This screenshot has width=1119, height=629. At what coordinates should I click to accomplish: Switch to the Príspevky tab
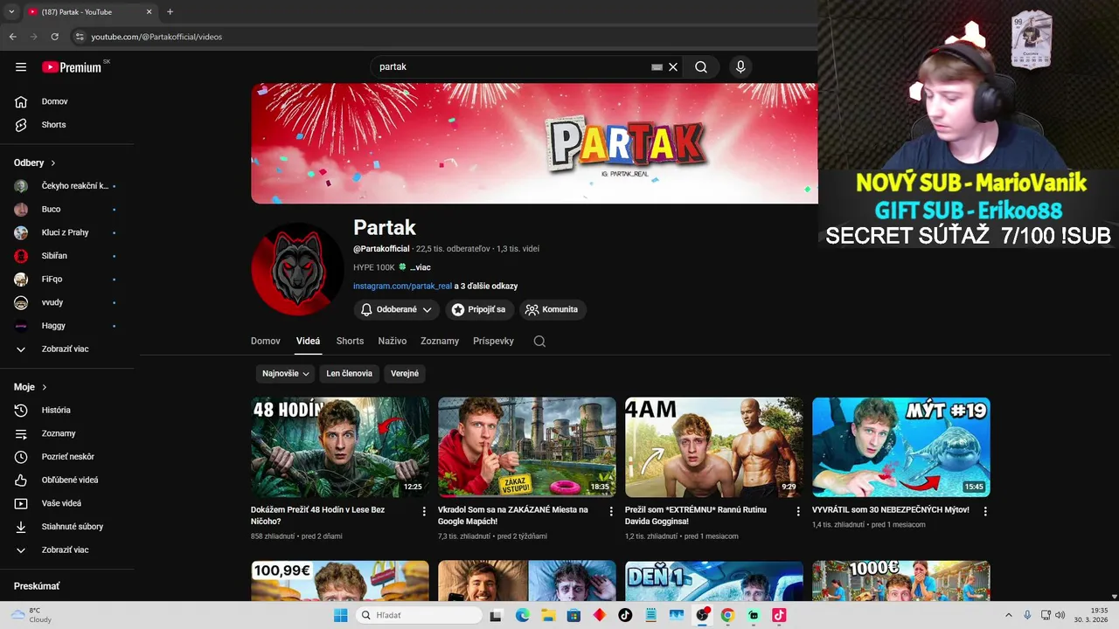coord(493,342)
